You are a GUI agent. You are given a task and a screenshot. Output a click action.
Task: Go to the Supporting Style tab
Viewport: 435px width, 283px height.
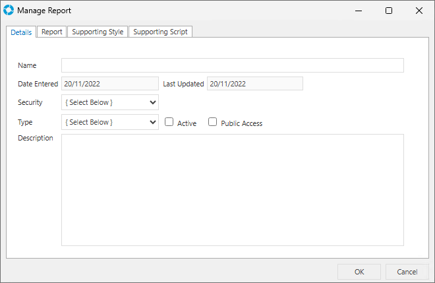coord(98,32)
